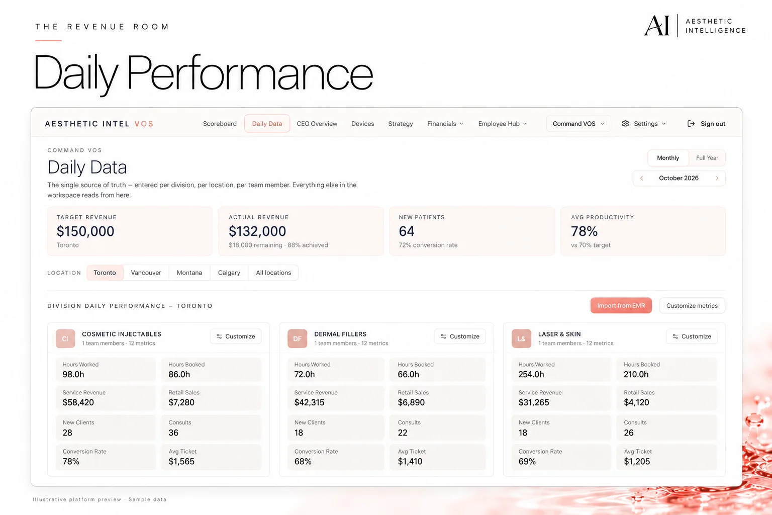Image resolution: width=772 pixels, height=515 pixels.
Task: Customize the Laser & Skin card
Action: coord(692,336)
